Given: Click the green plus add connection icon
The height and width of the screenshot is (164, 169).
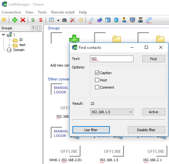Looking at the screenshot, I should pos(15,20).
